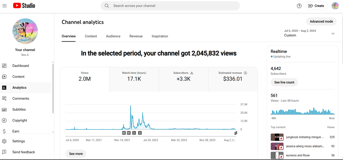
Task: Open the hamburger navigation menu
Action: coord(4,6)
